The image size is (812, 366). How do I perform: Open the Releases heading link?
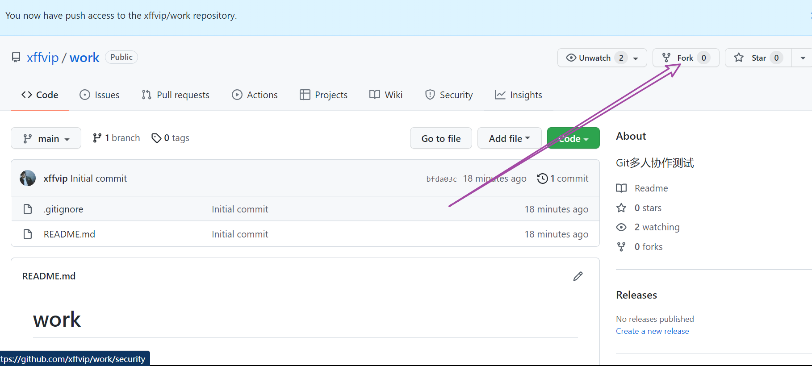636,295
